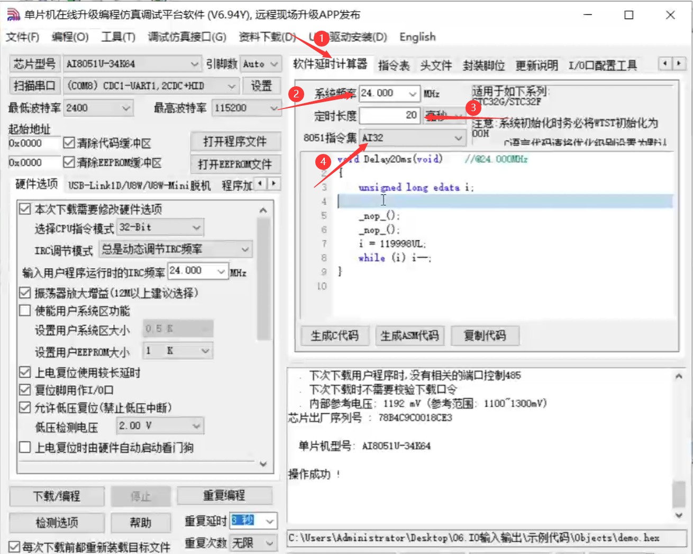This screenshot has height=554, width=693.
Task: Toggle 本次下载需要修改硬件选项 checkbox
Action: coord(25,209)
